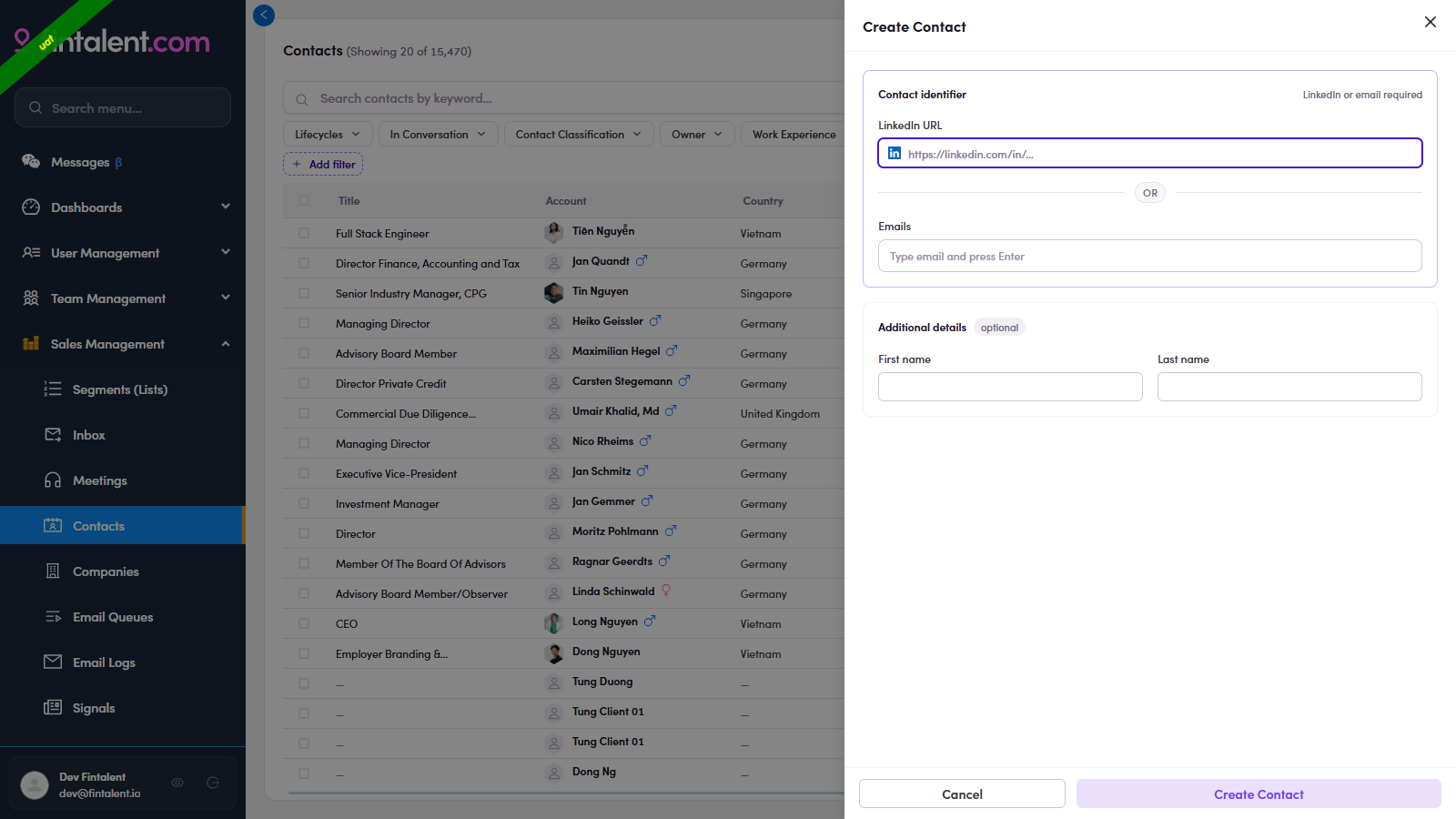The height and width of the screenshot is (819, 1456).
Task: Click the Sales Management chart icon
Action: pyautogui.click(x=31, y=343)
